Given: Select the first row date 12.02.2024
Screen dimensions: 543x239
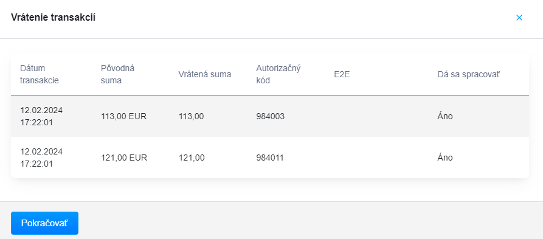Looking at the screenshot, I should 41,110.
